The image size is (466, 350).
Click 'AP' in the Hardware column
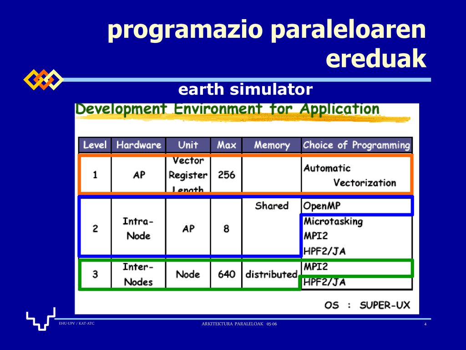tap(139, 175)
